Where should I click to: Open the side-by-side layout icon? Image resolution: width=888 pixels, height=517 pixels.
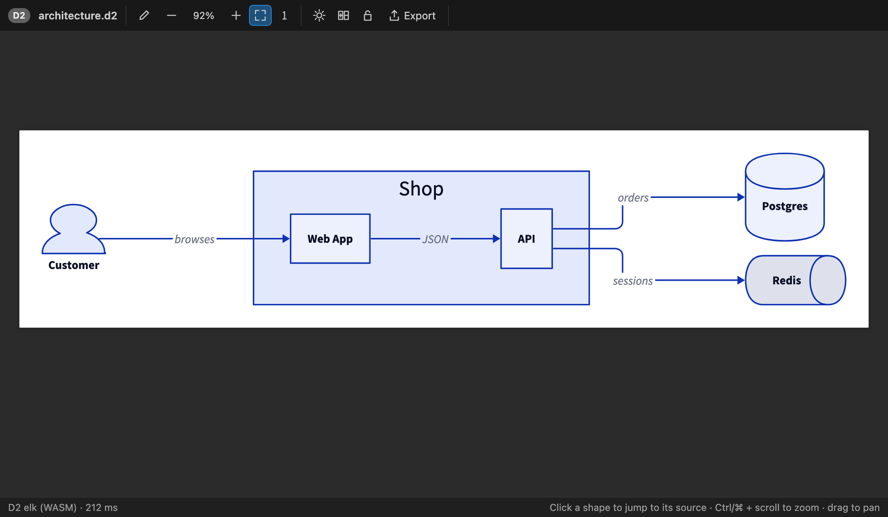[343, 15]
